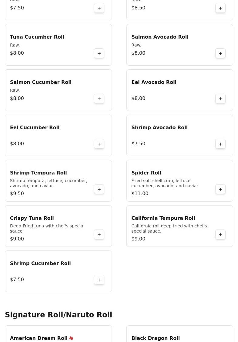Image resolution: width=238 pixels, height=342 pixels.
Task: Click the Signature Roll/Naruto Roll heading
Action: click(x=59, y=315)
